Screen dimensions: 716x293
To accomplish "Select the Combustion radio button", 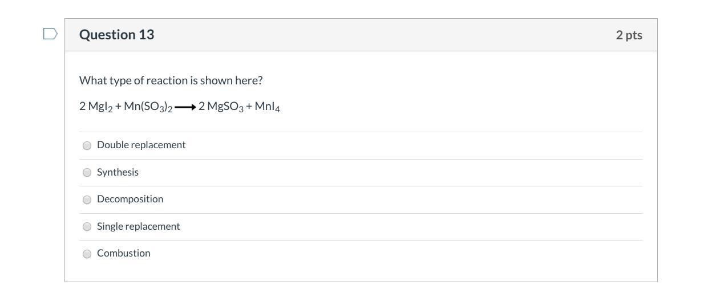I will tap(87, 254).
